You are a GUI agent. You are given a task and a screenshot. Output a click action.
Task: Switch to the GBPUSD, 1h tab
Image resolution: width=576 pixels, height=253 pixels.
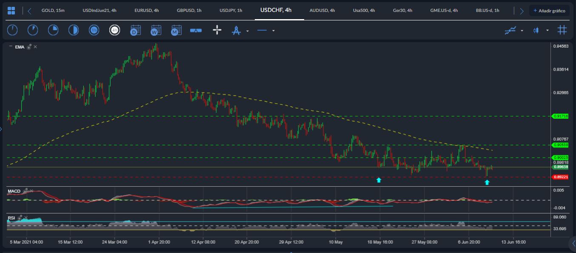[x=189, y=10]
